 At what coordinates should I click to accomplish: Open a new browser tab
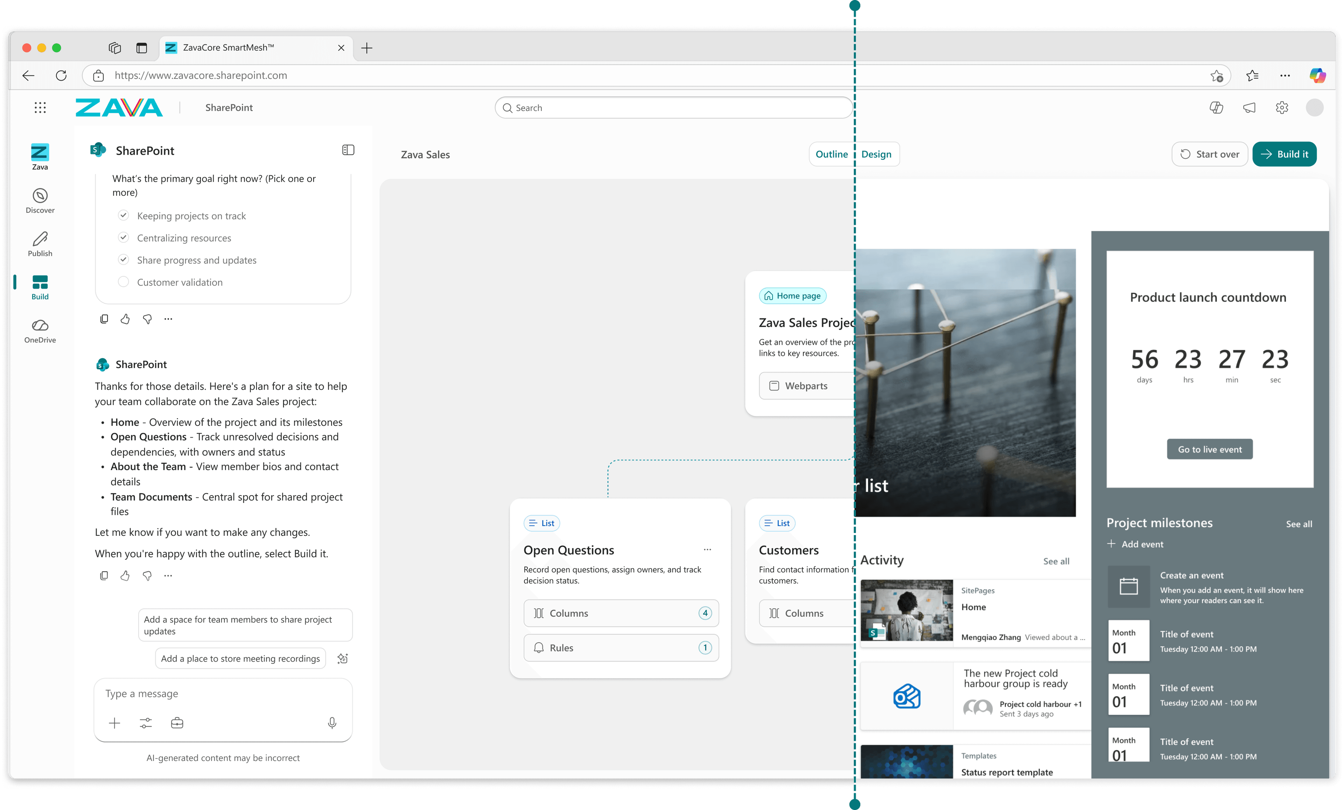[366, 48]
